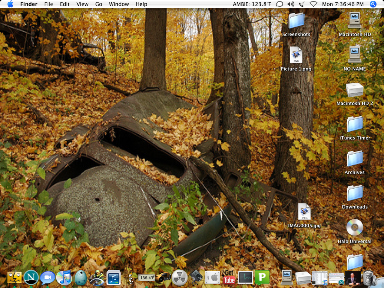Click the green P speech bubble icon

click(x=262, y=278)
